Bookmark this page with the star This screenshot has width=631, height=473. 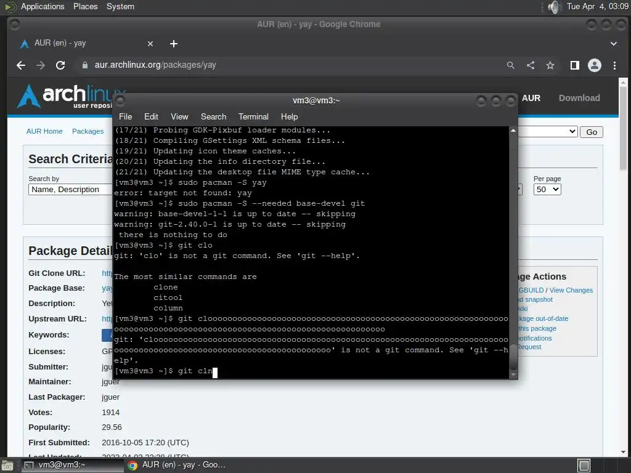point(550,65)
